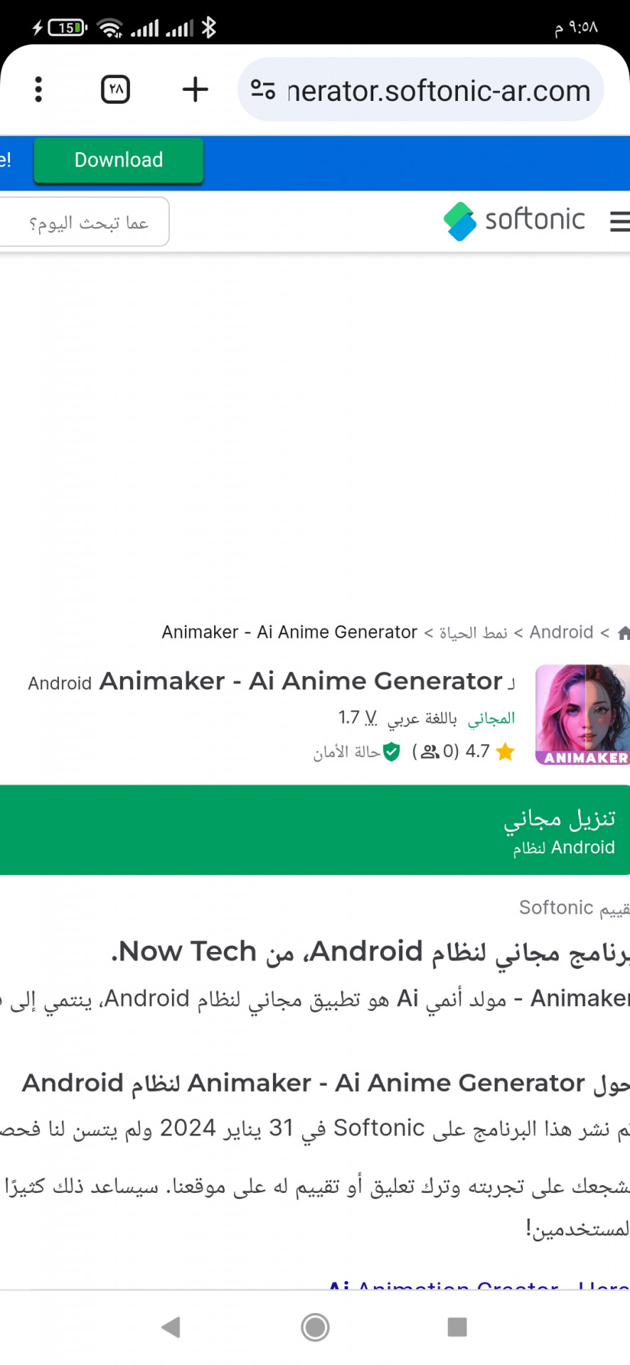Open site settings icon in address bar
Image resolution: width=630 pixels, height=1365 pixels.
(263, 90)
